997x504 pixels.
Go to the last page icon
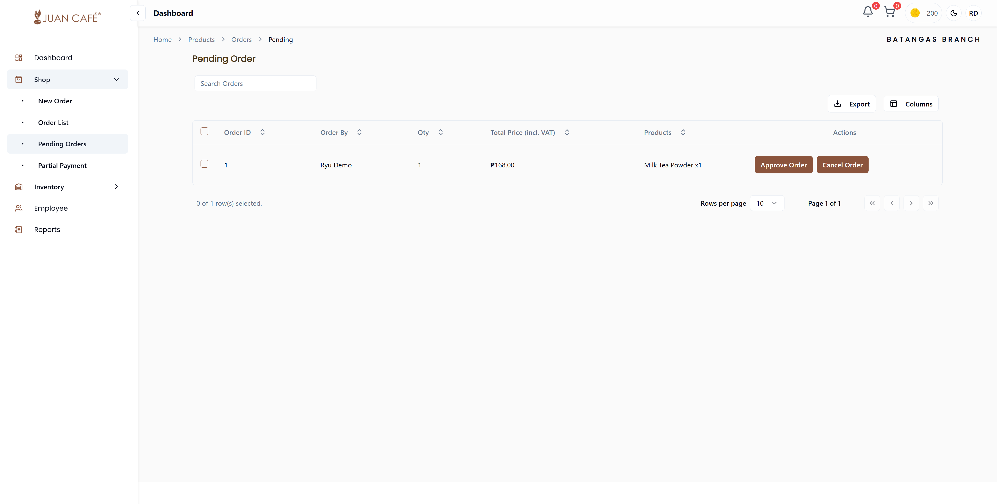point(930,203)
